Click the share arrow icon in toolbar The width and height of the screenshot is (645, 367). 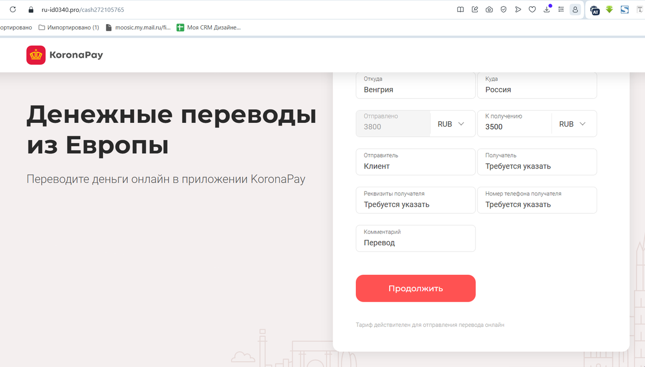[x=518, y=9]
